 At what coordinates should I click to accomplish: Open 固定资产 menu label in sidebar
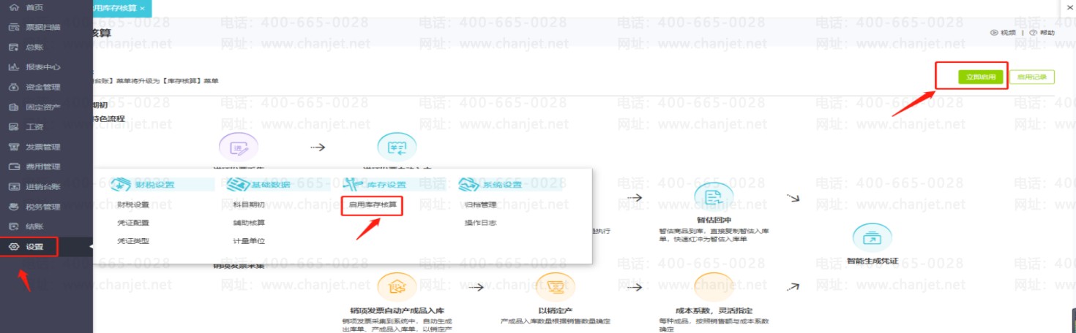coord(43,107)
